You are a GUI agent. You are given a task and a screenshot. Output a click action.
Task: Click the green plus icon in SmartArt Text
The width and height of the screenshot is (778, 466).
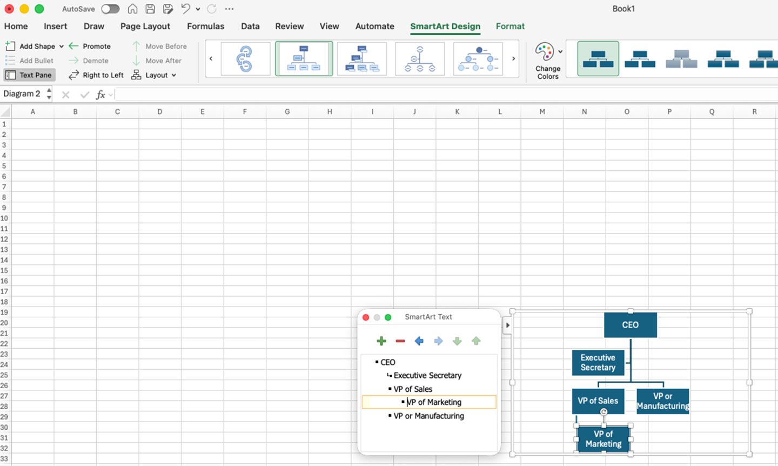[x=381, y=341]
